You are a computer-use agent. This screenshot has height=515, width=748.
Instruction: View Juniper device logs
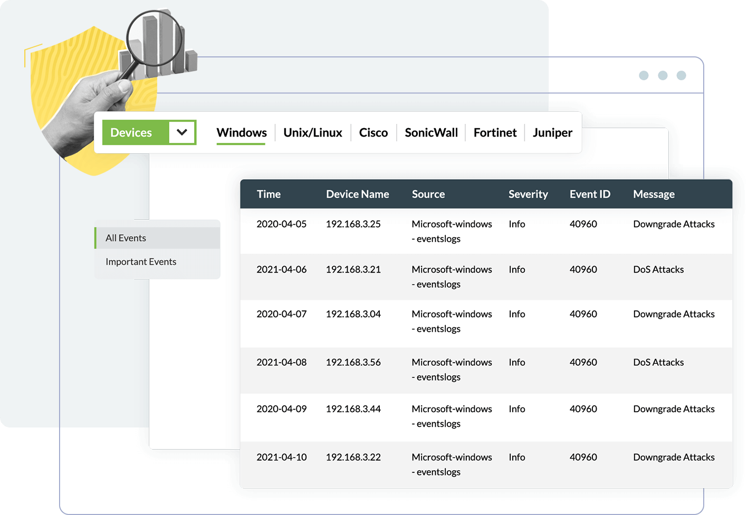click(x=552, y=132)
